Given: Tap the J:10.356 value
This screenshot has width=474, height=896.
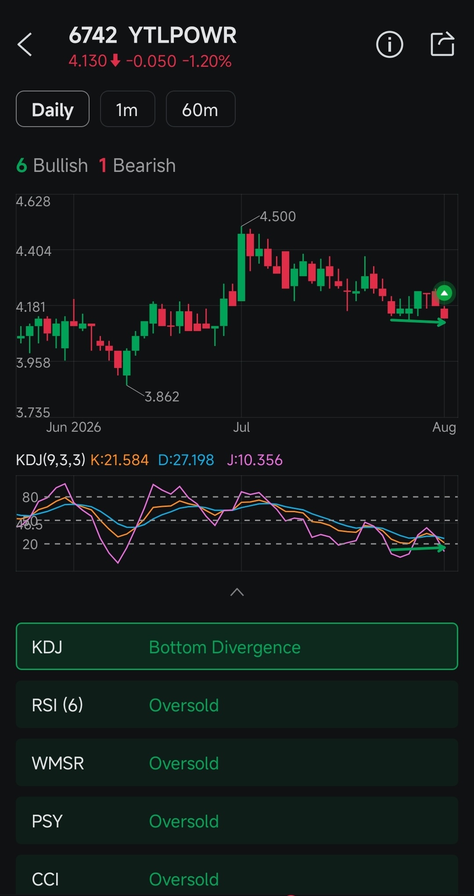Looking at the screenshot, I should tap(255, 460).
